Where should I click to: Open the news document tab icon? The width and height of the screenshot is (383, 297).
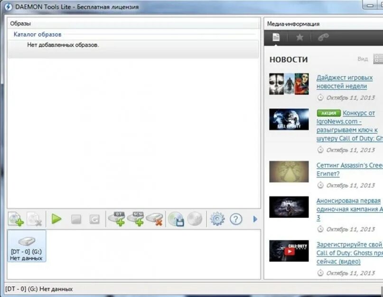pyautogui.click(x=276, y=38)
